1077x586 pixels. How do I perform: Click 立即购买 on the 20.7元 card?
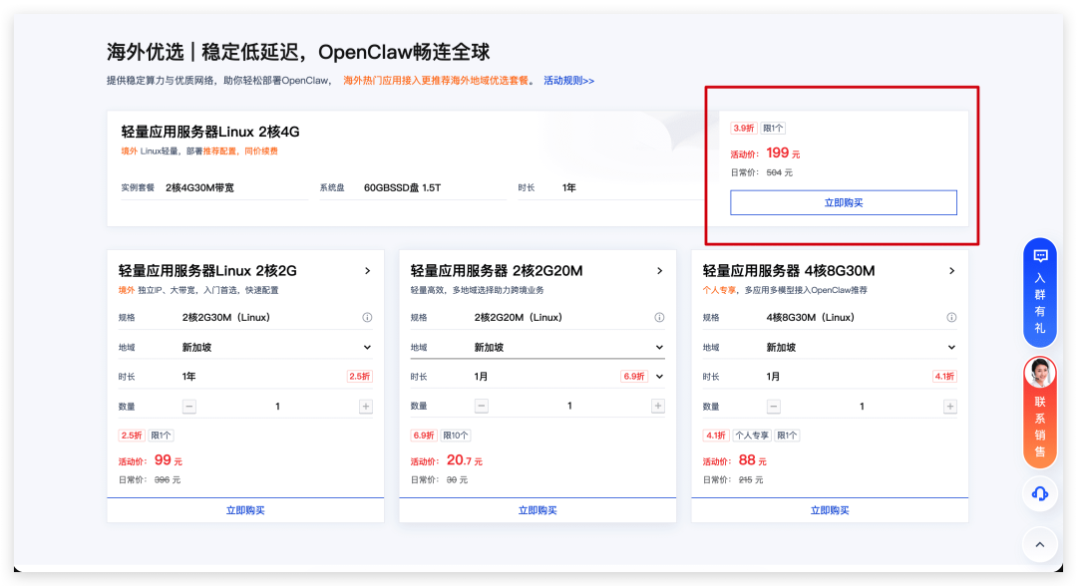coord(538,510)
